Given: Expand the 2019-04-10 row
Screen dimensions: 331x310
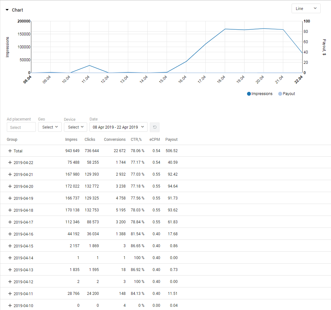Looking at the screenshot, I should coord(10,305).
